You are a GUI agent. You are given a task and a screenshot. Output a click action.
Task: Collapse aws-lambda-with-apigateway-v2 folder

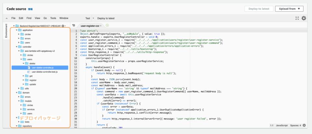click(x=19, y=51)
